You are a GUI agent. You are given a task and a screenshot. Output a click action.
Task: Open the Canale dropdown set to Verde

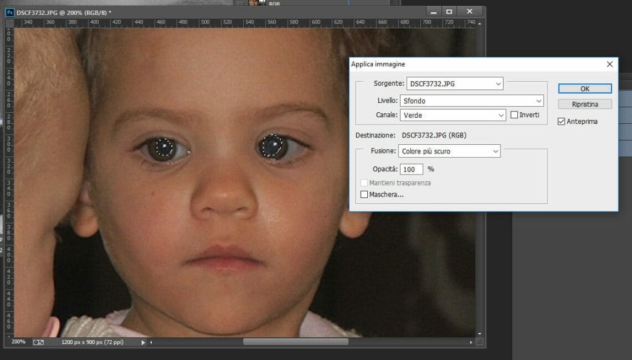coord(452,115)
